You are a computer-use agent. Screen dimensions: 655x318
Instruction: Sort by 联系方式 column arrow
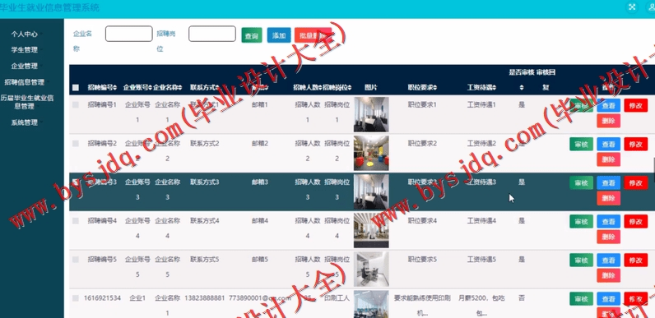point(217,88)
